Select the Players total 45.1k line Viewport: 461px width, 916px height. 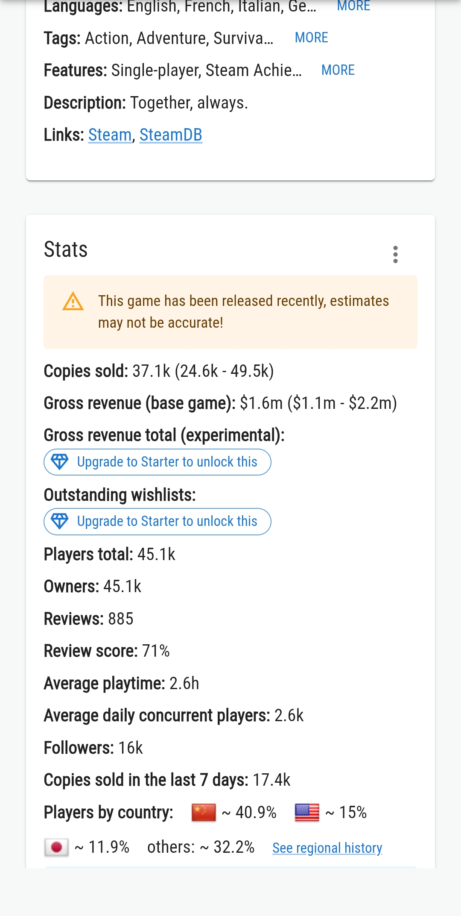pos(110,554)
